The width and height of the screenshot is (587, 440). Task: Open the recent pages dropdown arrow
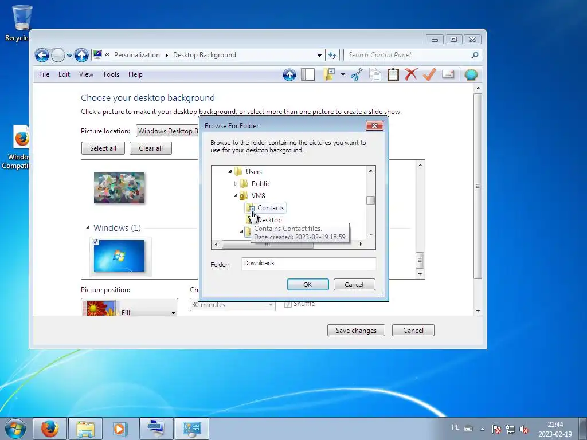(69, 56)
